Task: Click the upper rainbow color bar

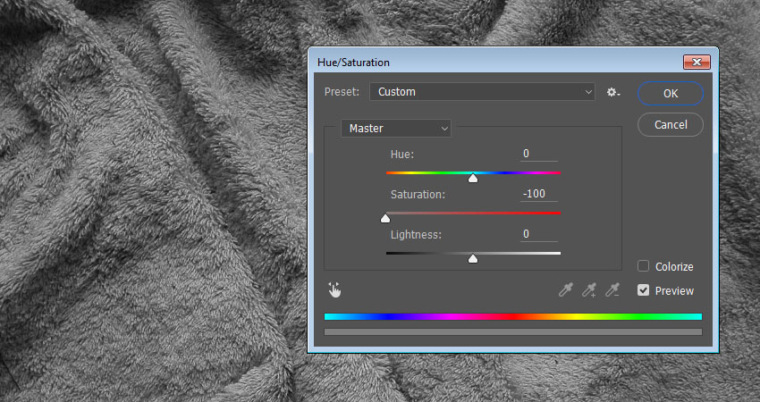Action: [513, 316]
